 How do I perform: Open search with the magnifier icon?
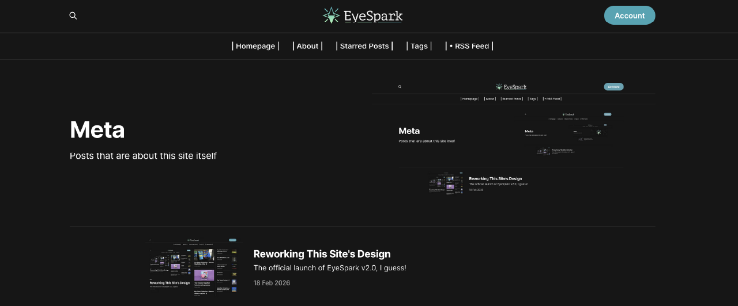click(x=73, y=16)
